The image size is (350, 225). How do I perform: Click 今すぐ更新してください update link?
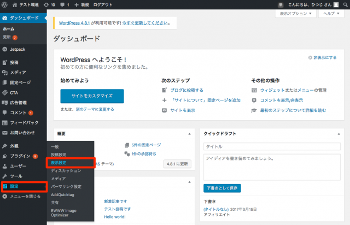[145, 23]
